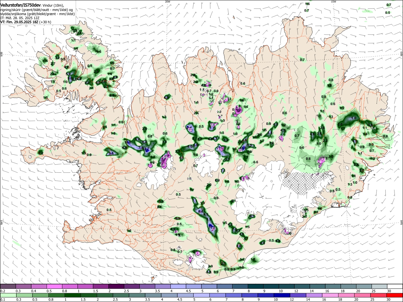
Task: Click the 'Vindur (10m)' header text
Action: click(53, 5)
